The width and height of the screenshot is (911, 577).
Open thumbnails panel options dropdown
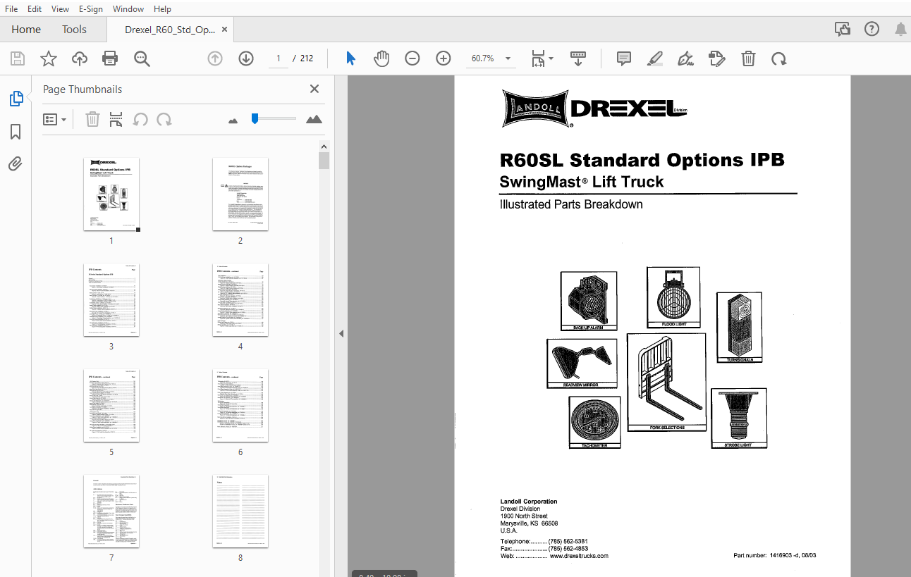point(55,119)
